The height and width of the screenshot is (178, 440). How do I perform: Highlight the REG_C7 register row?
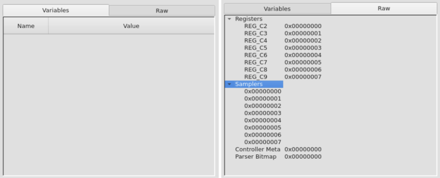click(x=255, y=62)
